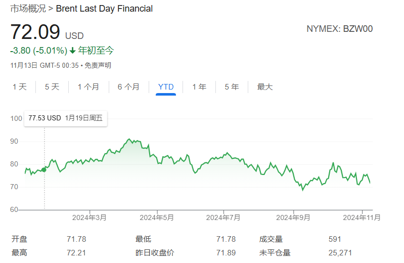Click the Brent Last Day Financial title

point(104,9)
